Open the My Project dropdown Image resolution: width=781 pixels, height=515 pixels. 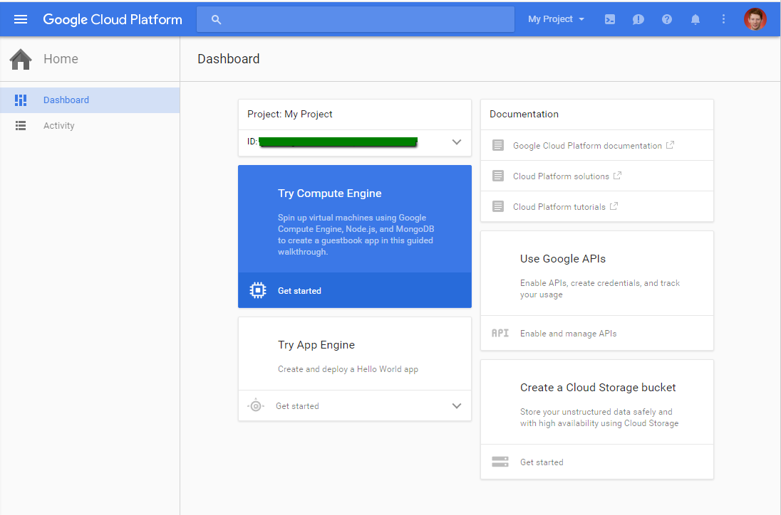[x=556, y=19]
